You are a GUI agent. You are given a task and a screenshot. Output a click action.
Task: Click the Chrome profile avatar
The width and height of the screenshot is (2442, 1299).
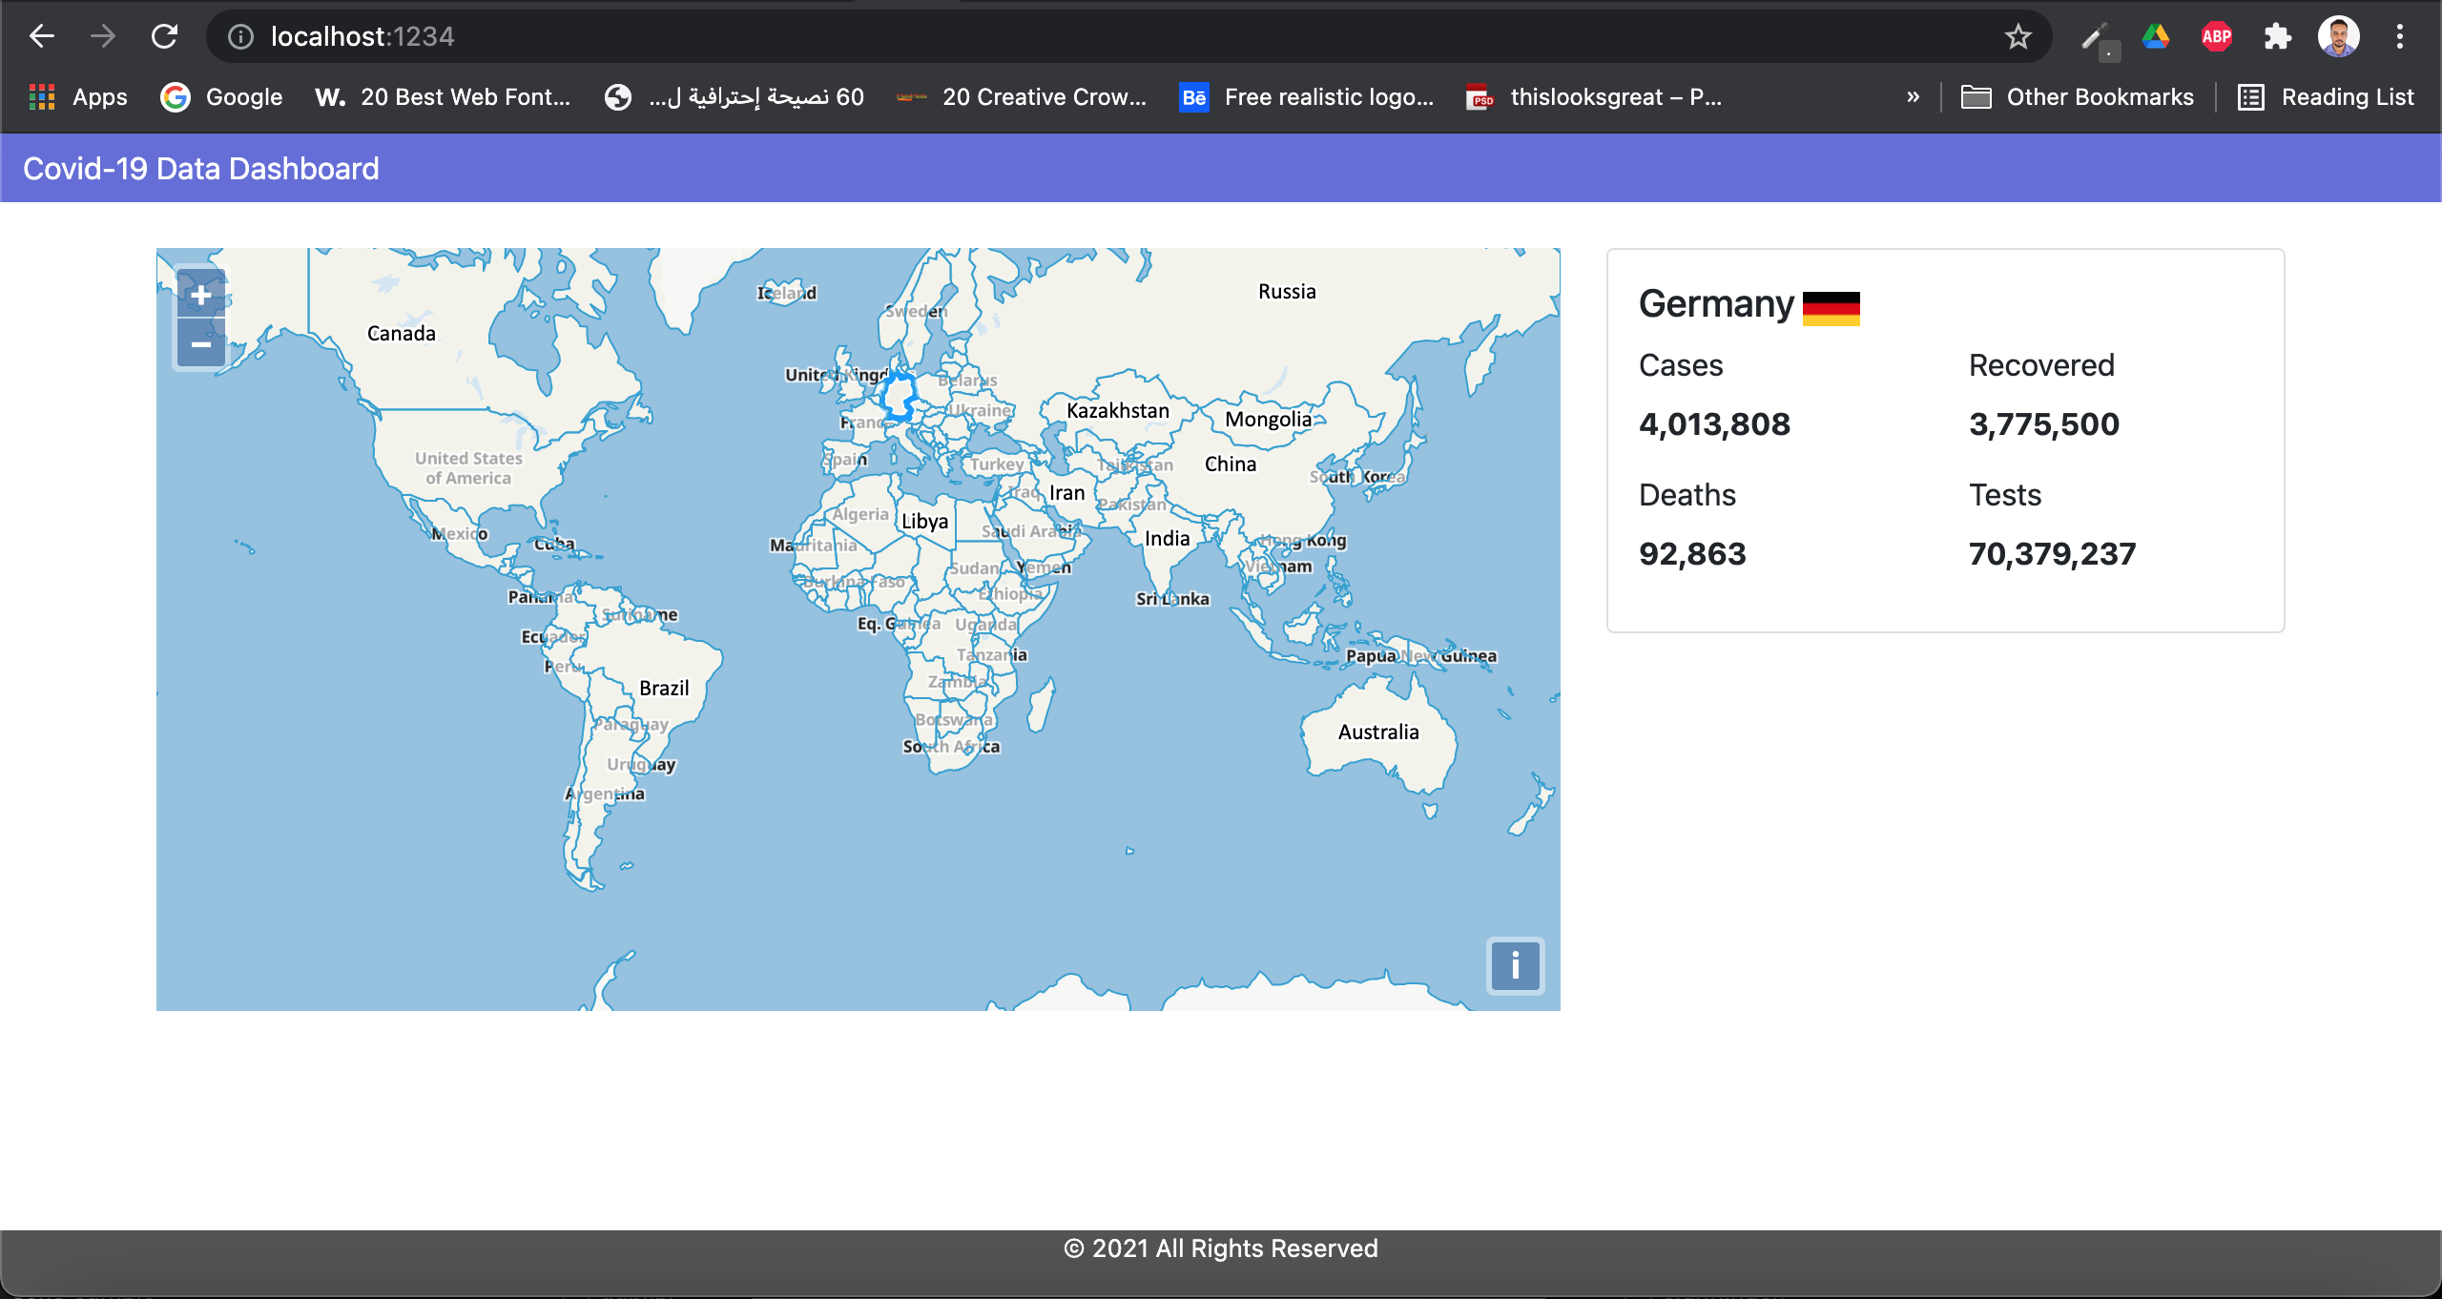click(x=2338, y=37)
